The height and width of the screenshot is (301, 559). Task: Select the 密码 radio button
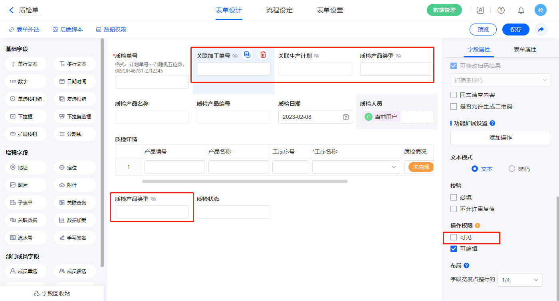click(x=512, y=169)
